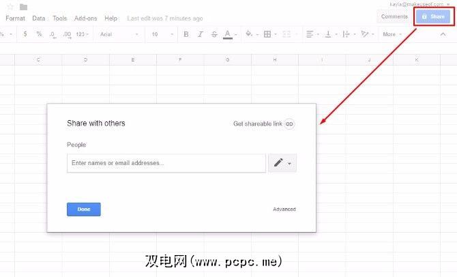457x277 pixels.
Task: Open the fill color picker
Action: tap(248, 34)
